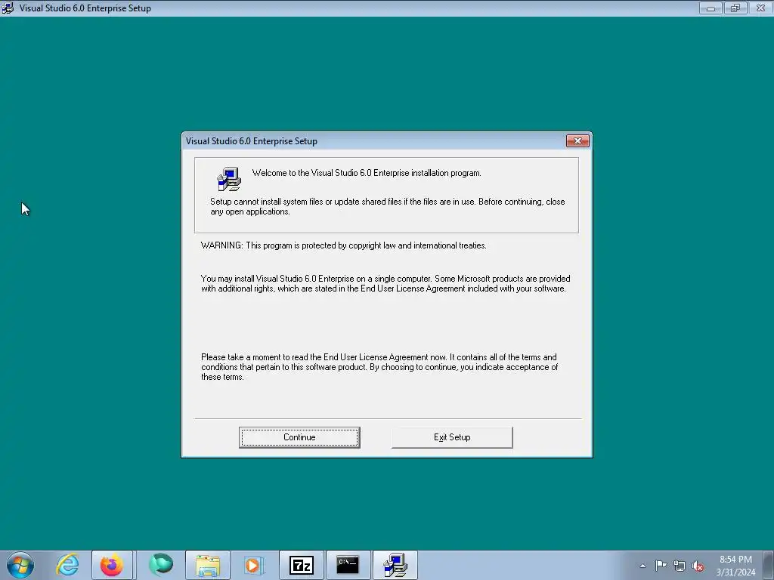Select Visual Studio Setup taskbar button
The image size is (774, 580).
[395, 565]
